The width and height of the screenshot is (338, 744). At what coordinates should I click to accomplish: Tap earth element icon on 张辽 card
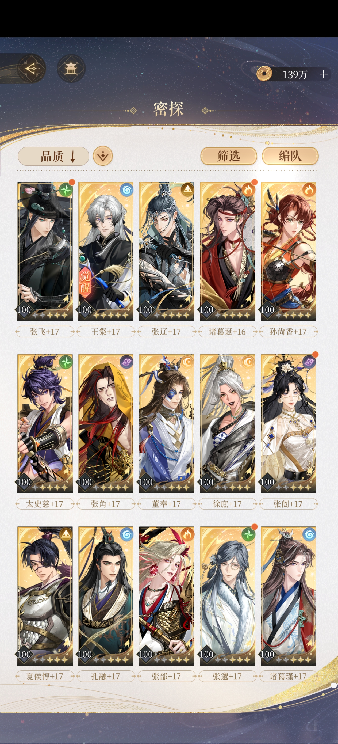click(x=187, y=190)
